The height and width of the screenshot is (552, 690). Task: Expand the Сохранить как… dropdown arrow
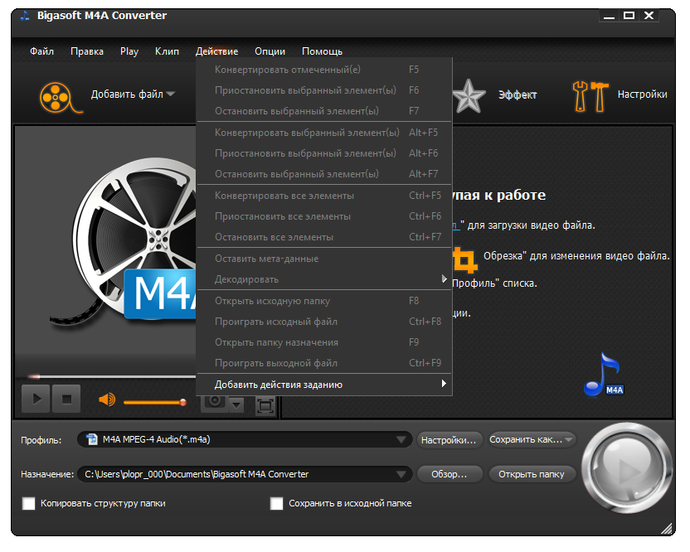tap(569, 439)
